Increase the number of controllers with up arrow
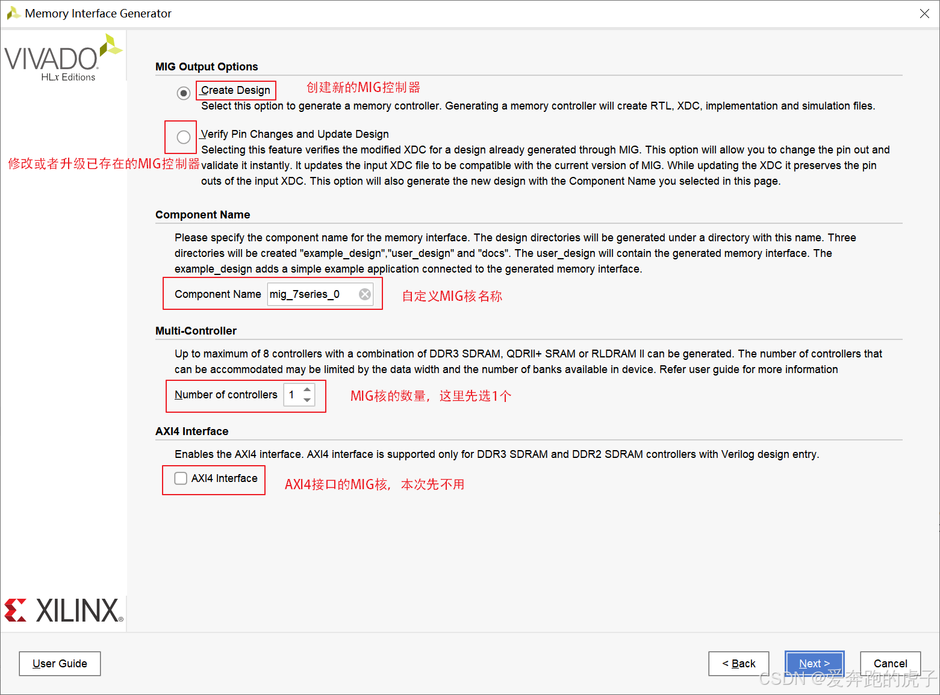Image resolution: width=940 pixels, height=695 pixels. [x=307, y=389]
